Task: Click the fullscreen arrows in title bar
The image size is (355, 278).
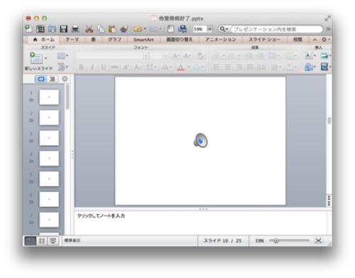Action: [x=327, y=18]
